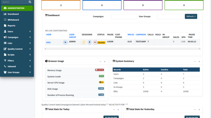Click the Campaigns megaphone icon
The width and height of the screenshot is (211, 118).
coord(5,37)
